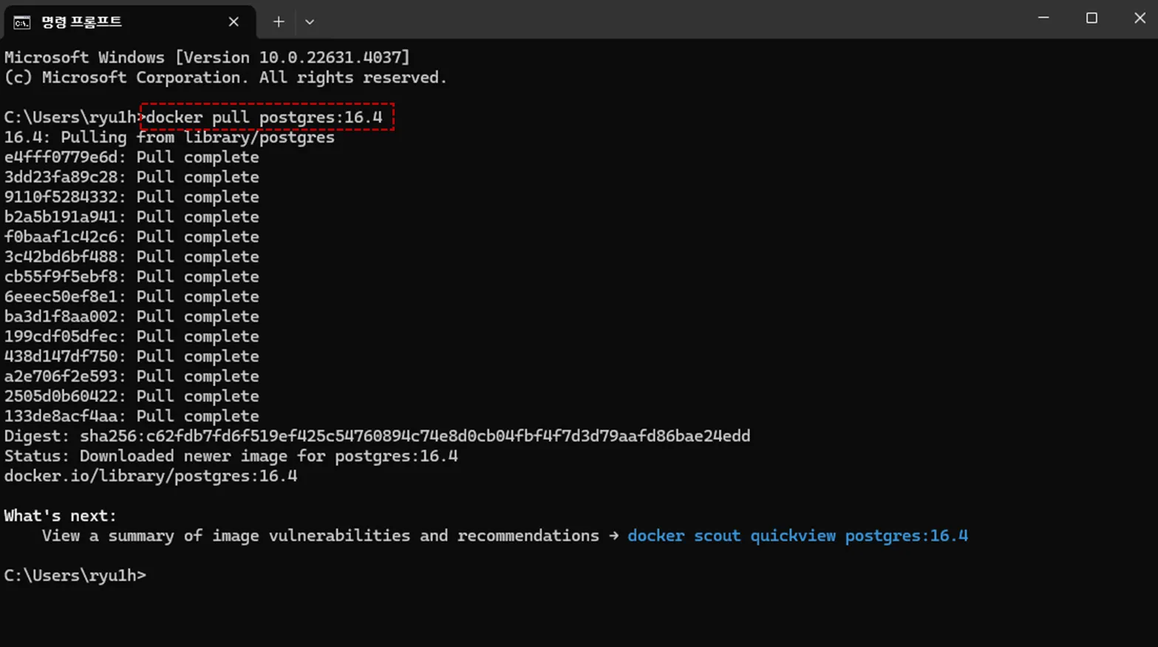Click the highlighted docker pull postgres:16.4 command
Image resolution: width=1158 pixels, height=647 pixels.
pos(265,117)
